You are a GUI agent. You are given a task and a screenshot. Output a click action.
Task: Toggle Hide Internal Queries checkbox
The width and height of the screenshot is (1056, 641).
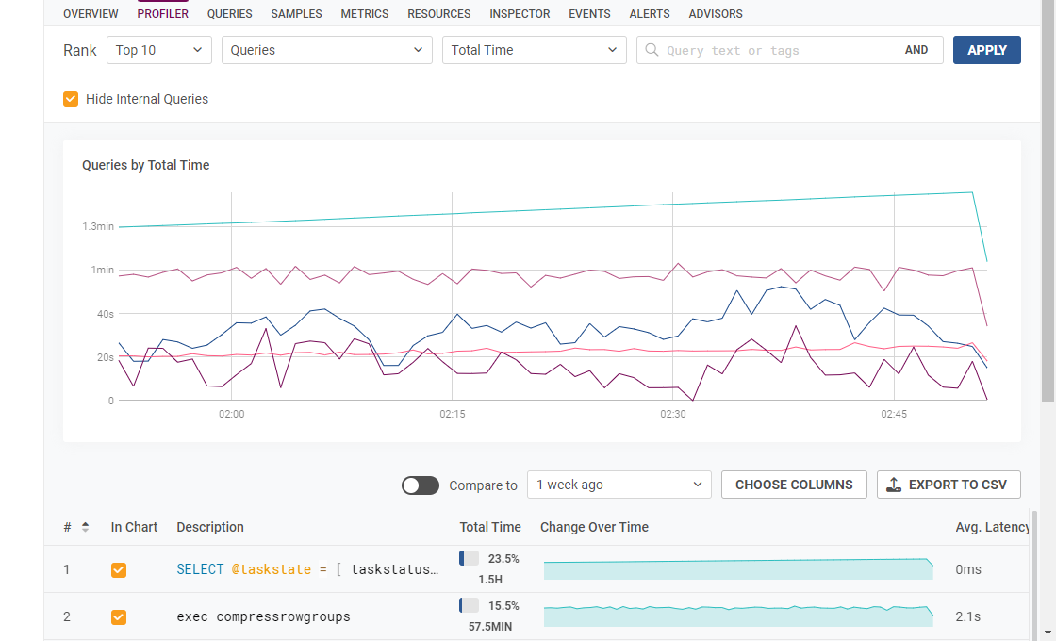click(71, 99)
